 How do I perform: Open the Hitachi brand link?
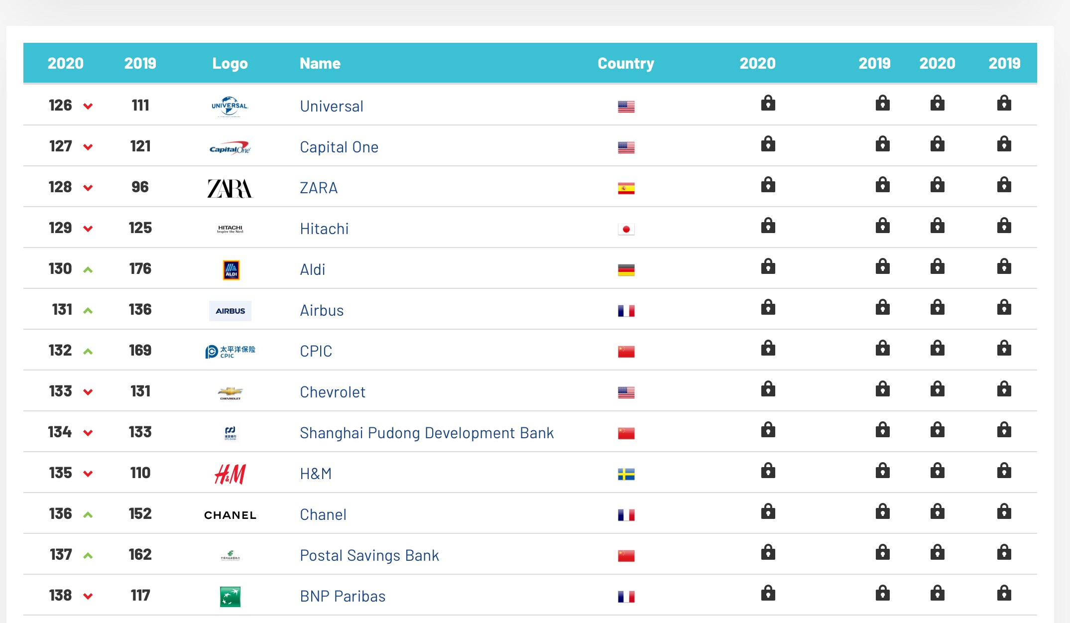pos(324,229)
